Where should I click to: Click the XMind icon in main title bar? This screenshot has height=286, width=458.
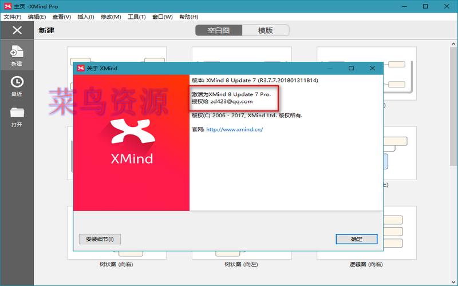(7, 6)
